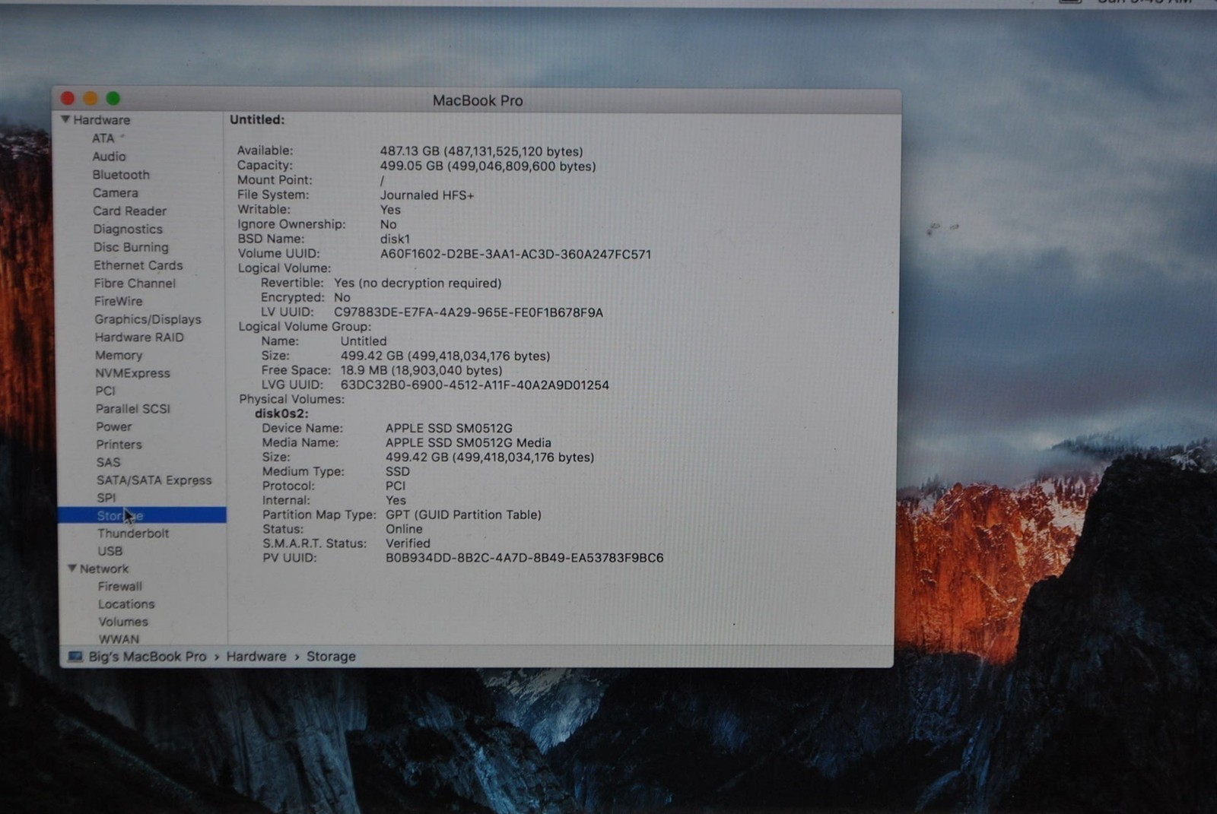This screenshot has height=814, width=1217.
Task: Click the LV UUID value C97883DE
Action: tap(469, 312)
